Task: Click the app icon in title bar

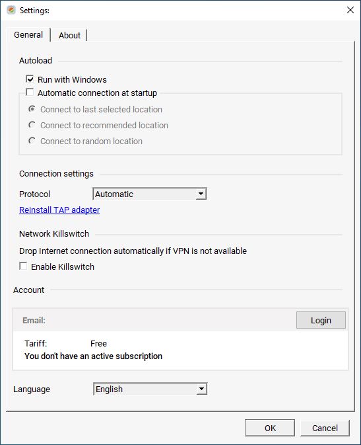Action: (x=11, y=10)
